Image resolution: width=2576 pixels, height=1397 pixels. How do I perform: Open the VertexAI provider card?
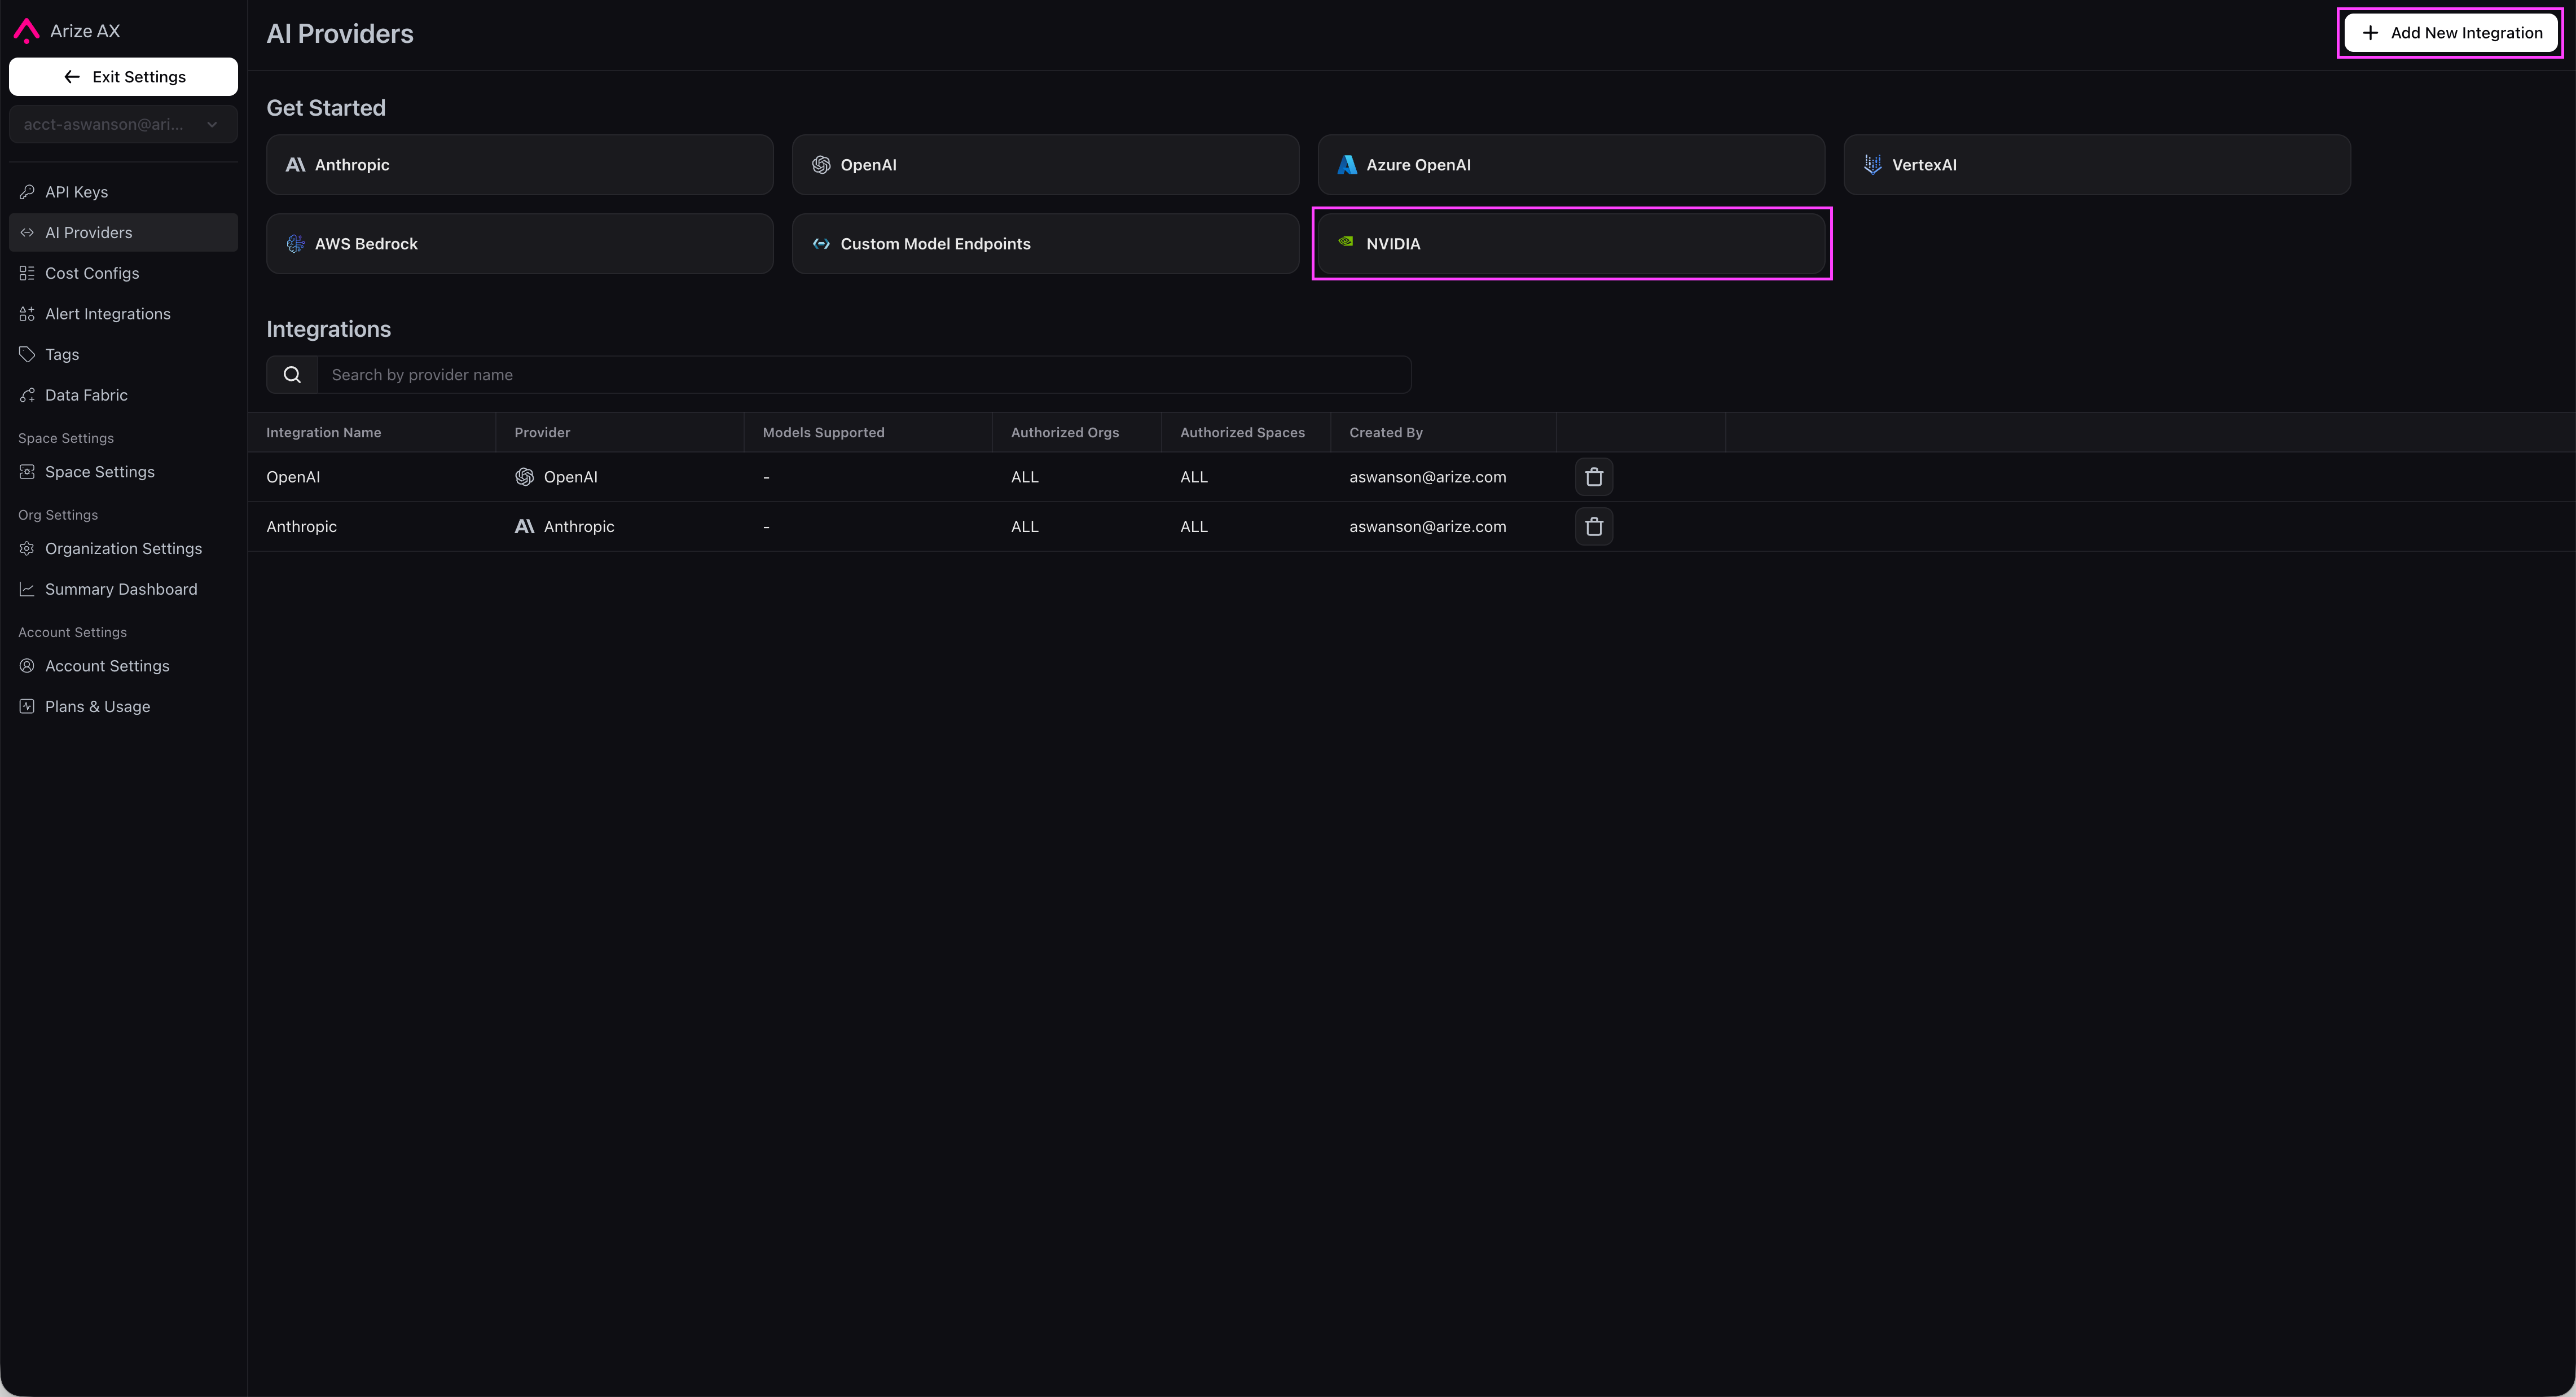click(x=2096, y=165)
